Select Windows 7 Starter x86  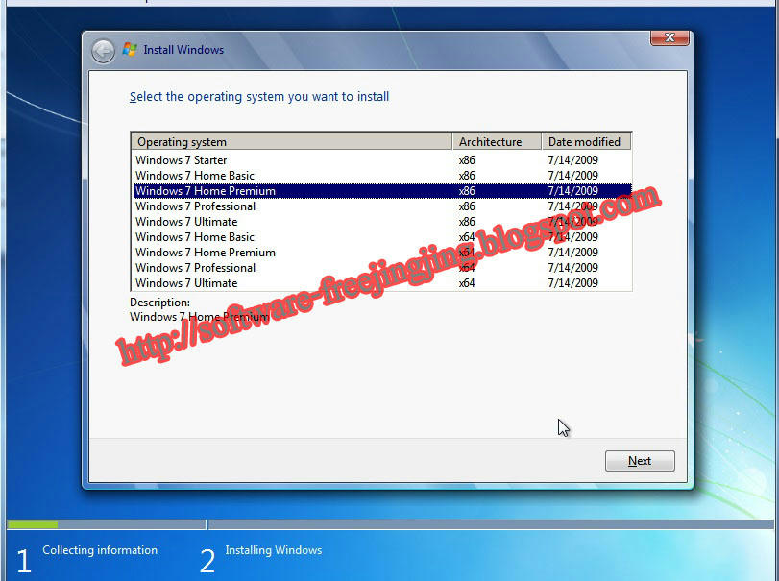pyautogui.click(x=182, y=160)
